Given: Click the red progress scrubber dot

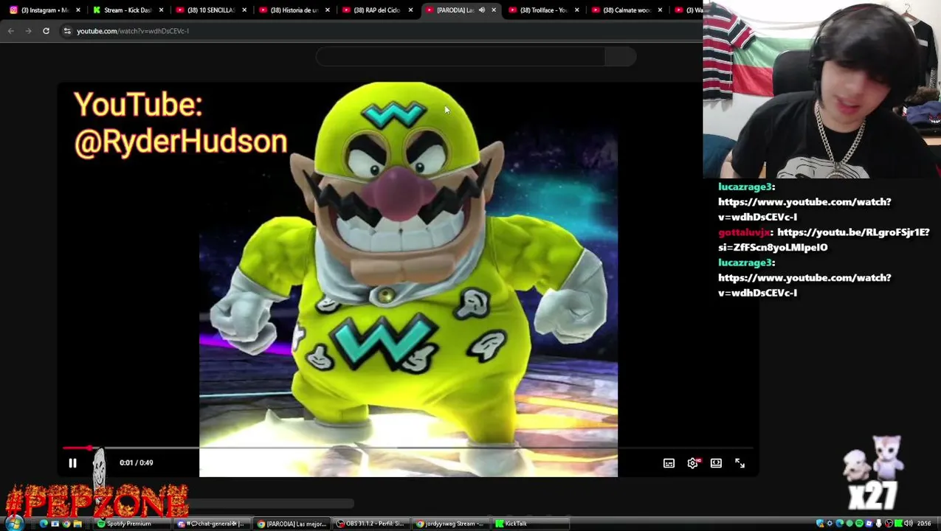Looking at the screenshot, I should pos(90,448).
